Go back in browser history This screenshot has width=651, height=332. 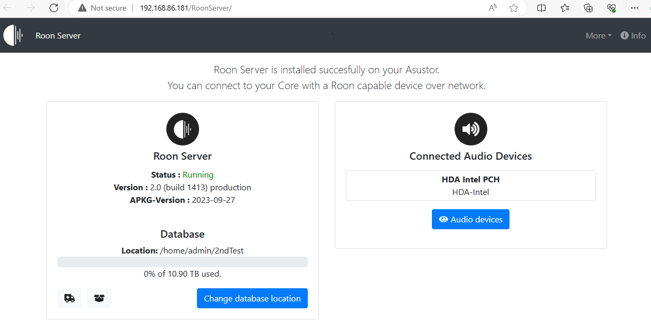point(8,8)
